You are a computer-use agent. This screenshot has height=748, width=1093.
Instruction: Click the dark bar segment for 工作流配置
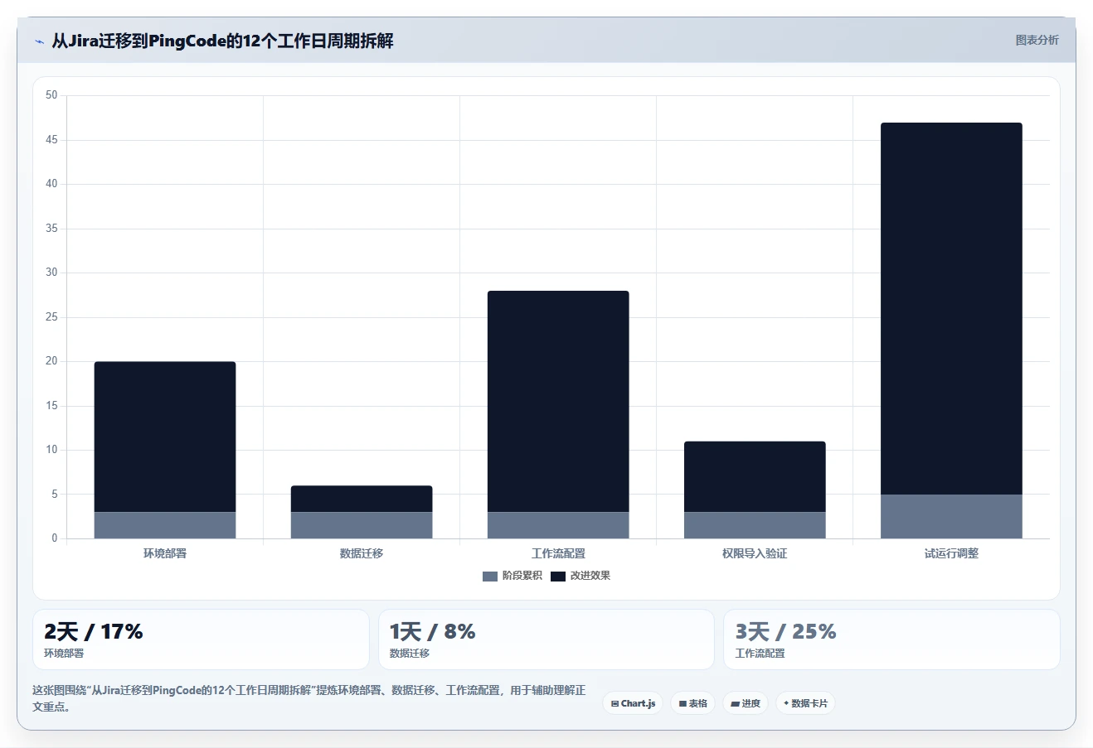[558, 401]
